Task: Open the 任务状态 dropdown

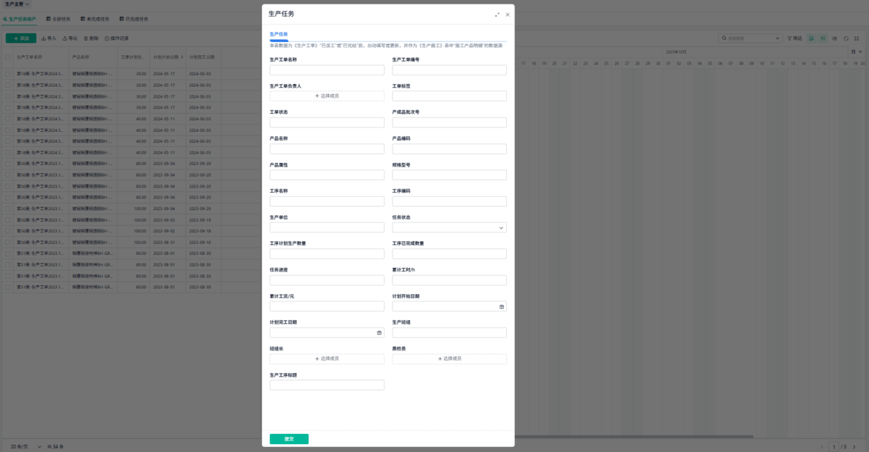Action: click(x=449, y=227)
